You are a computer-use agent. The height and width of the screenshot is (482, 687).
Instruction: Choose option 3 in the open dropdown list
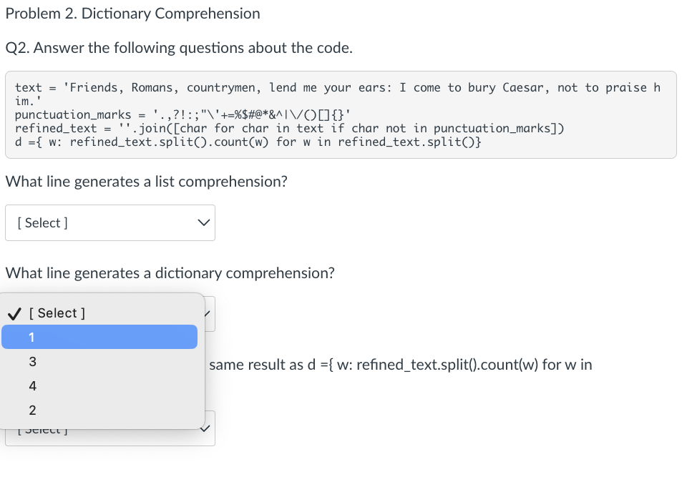(x=99, y=362)
